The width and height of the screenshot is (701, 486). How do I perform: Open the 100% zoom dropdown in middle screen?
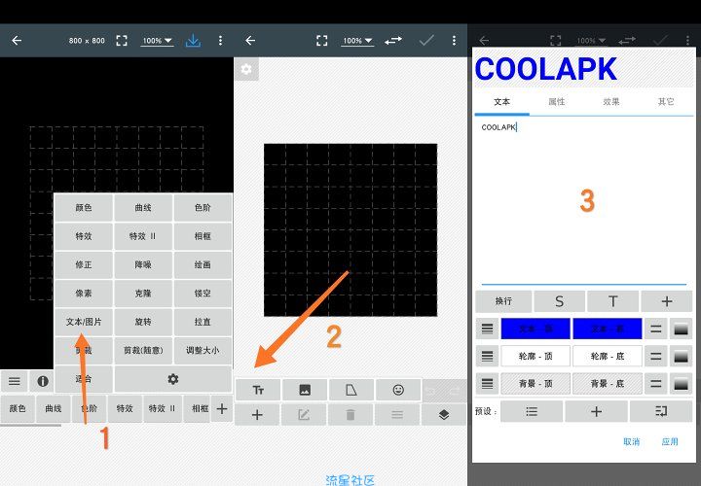[357, 41]
